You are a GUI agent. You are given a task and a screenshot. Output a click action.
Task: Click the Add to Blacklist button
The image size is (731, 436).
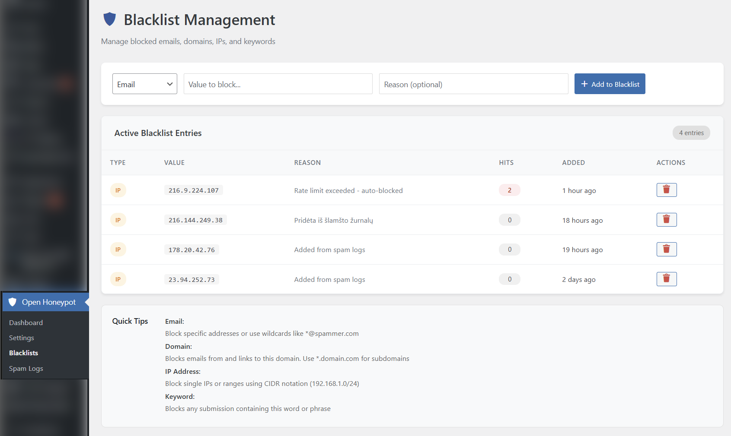click(x=610, y=84)
